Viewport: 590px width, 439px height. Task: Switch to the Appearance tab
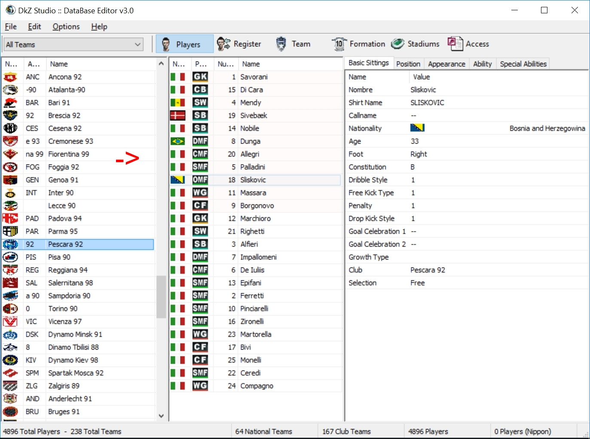pyautogui.click(x=446, y=64)
